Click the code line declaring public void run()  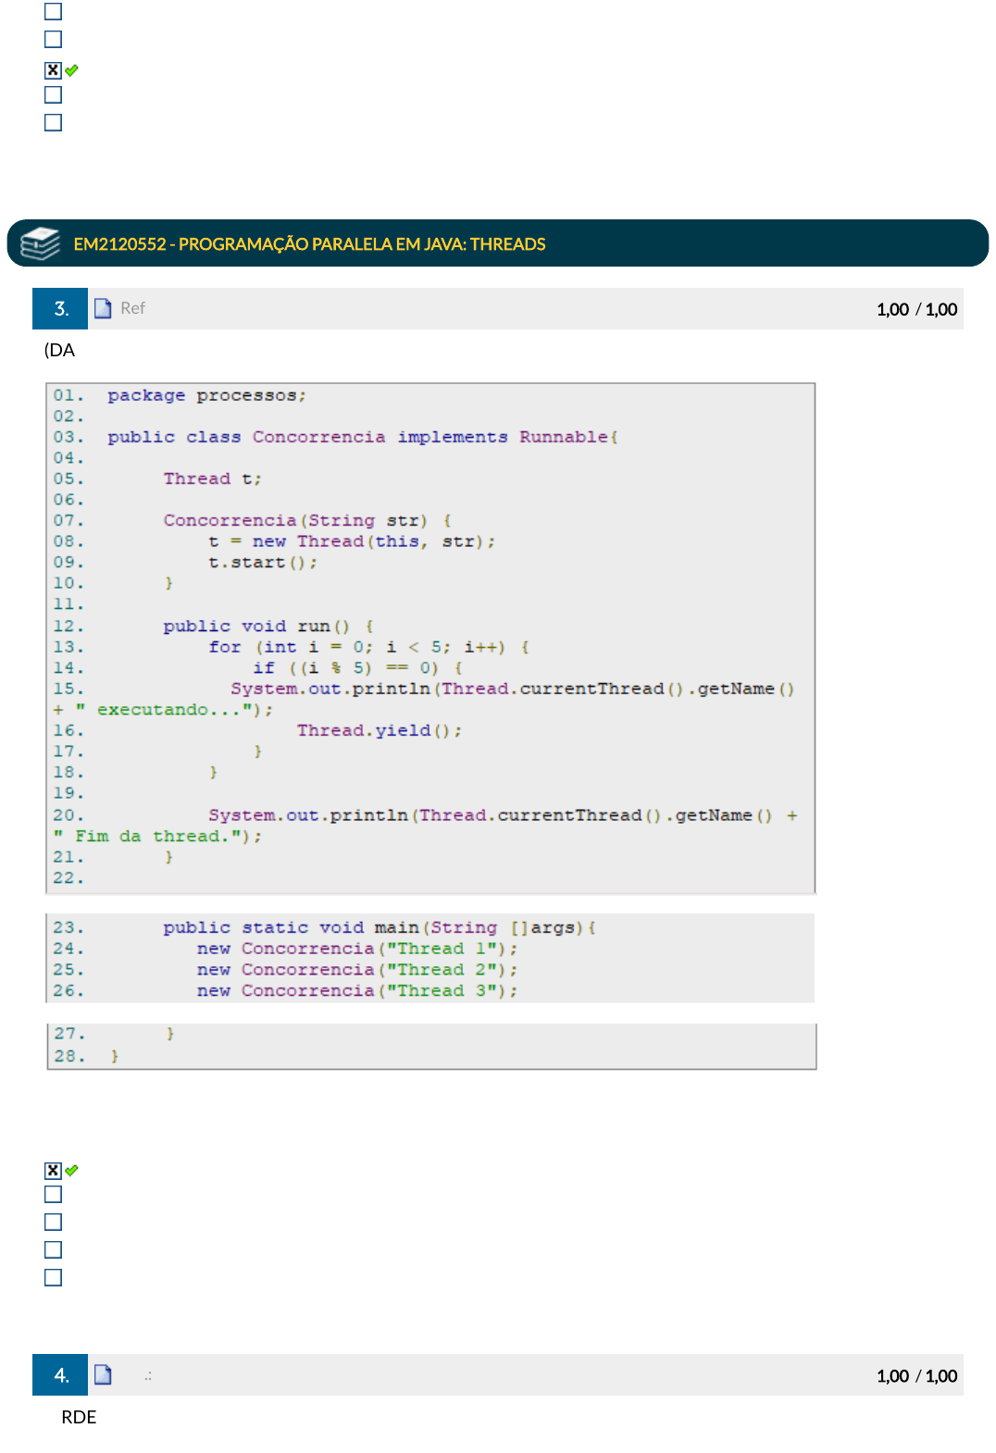256,627
